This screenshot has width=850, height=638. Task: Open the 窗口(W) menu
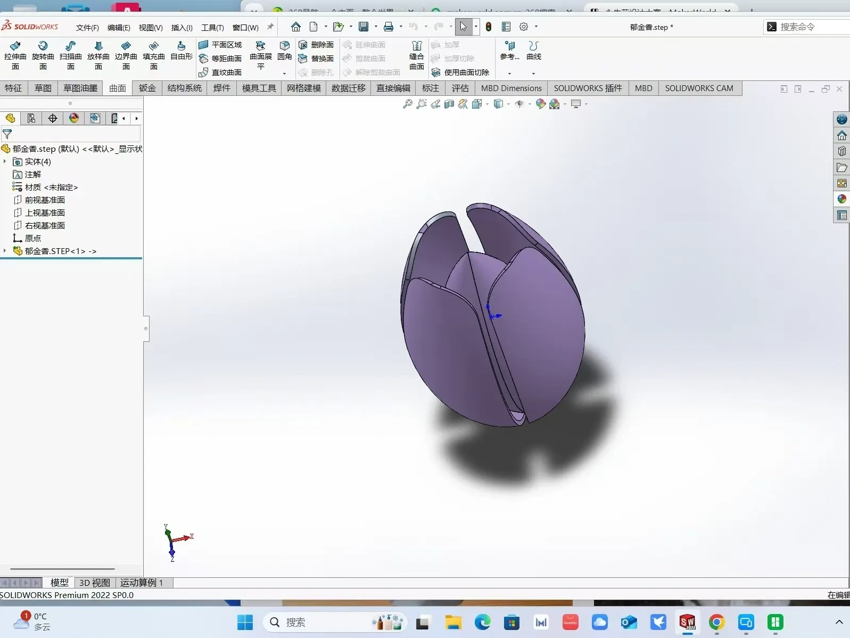click(x=245, y=28)
